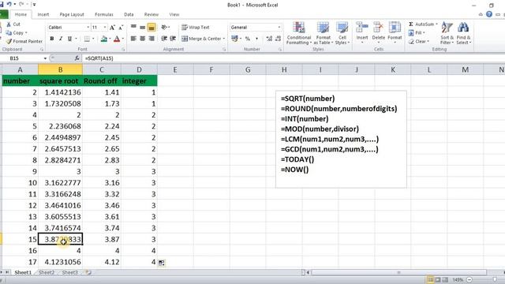Click the Decrease Indent icon

pyautogui.click(x=164, y=39)
